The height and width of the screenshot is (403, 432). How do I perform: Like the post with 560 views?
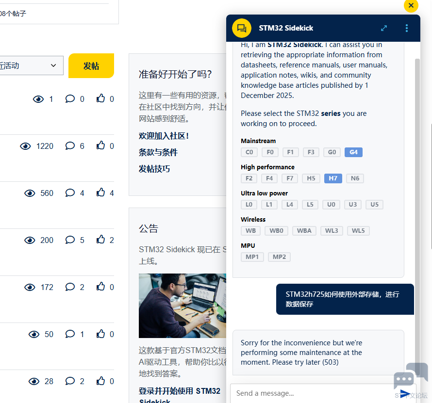[x=100, y=192]
